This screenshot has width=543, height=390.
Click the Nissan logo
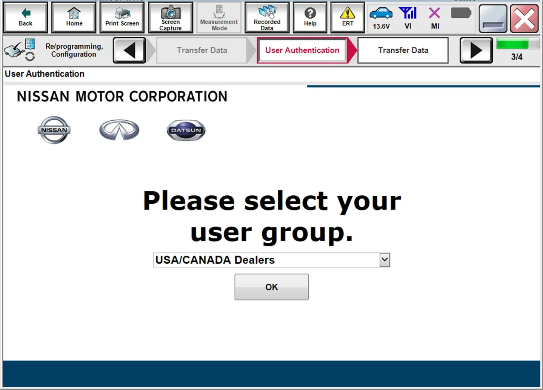point(54,130)
